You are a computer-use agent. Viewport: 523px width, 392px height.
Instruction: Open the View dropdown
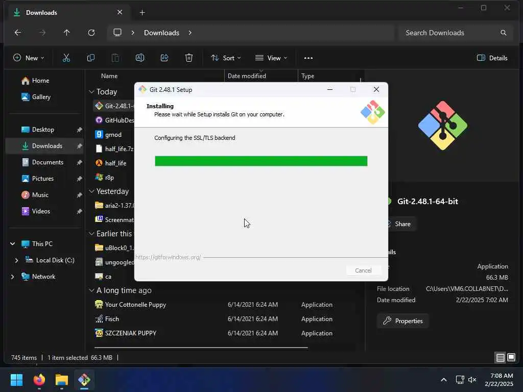tap(271, 58)
